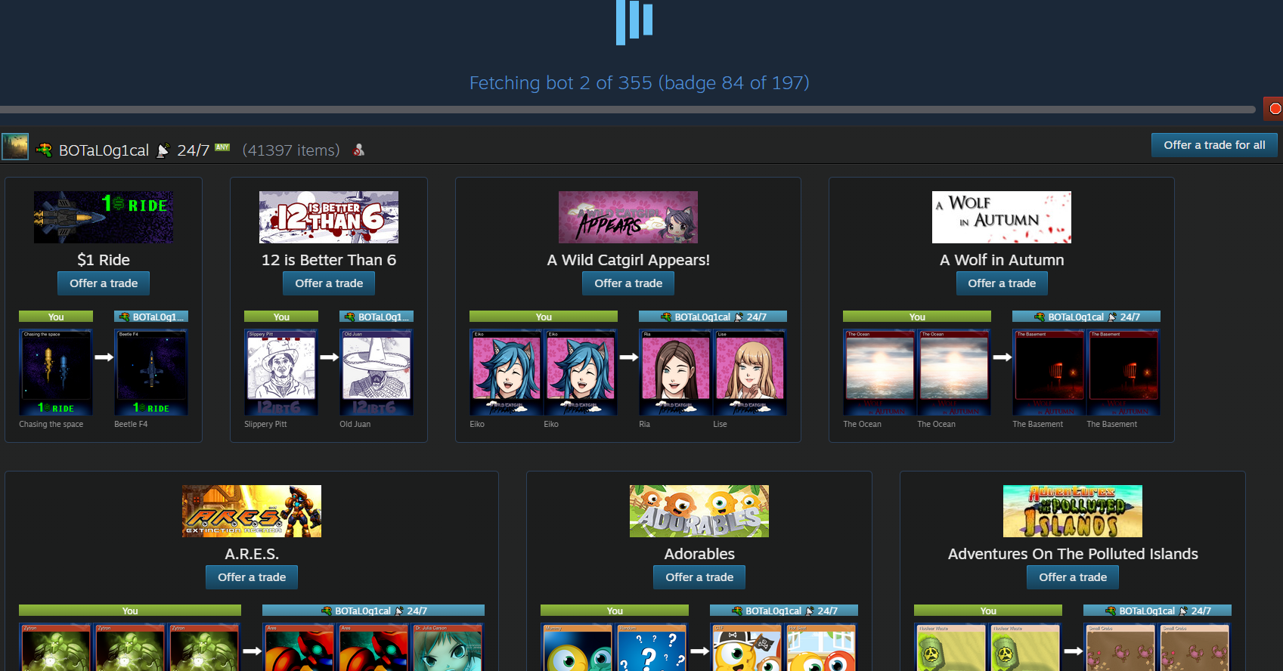This screenshot has width=1283, height=671.
Task: Open the A Wolf in Autumn banner
Action: tap(1002, 217)
